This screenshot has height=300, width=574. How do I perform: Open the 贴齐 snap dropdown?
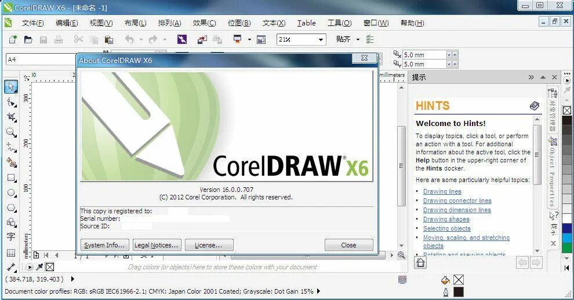pos(358,39)
